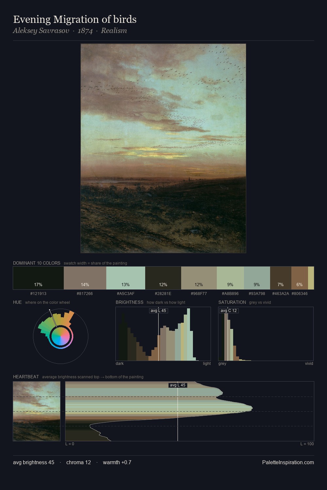Click the "avg brightness 45" footer stat
The image size is (327, 490).
point(34,462)
